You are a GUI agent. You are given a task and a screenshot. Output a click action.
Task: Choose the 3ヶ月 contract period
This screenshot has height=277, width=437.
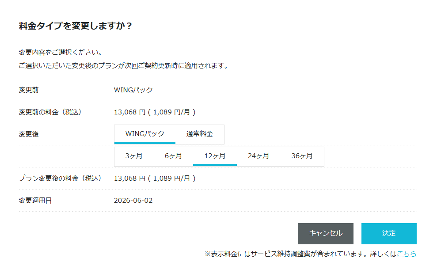click(x=133, y=156)
